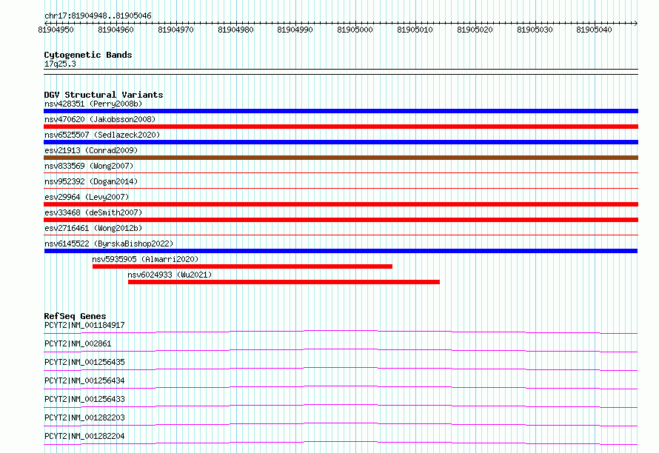This screenshot has height=453, width=659.
Task: Click ruler position 81904990
Action: click(x=295, y=30)
